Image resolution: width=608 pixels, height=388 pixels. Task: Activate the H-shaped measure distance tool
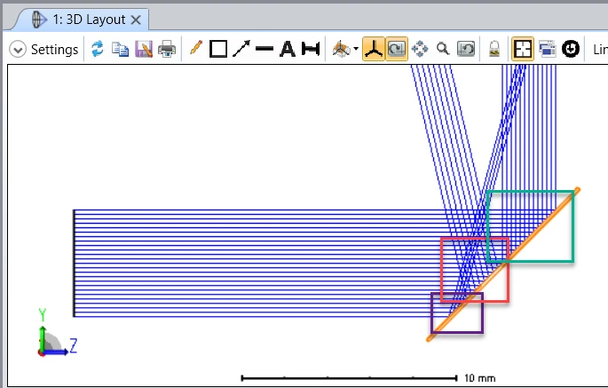[x=311, y=49]
